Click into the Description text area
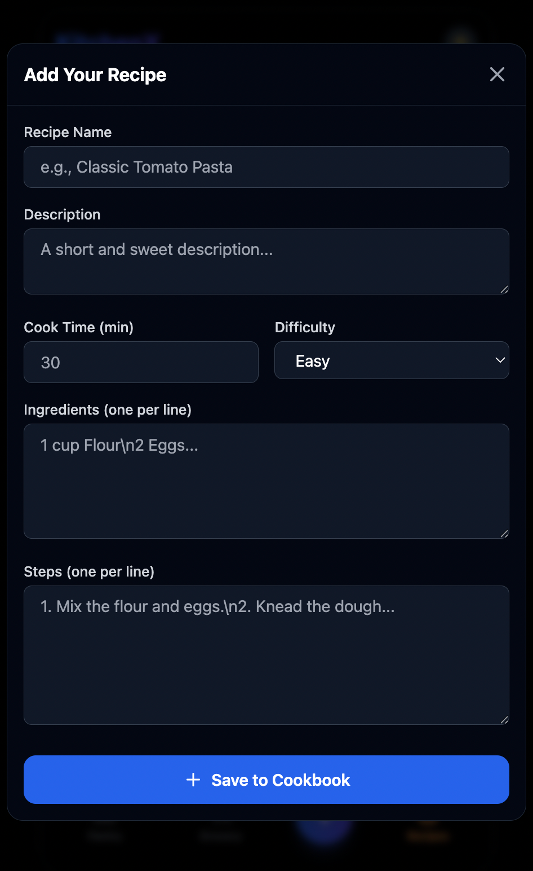 (x=266, y=261)
